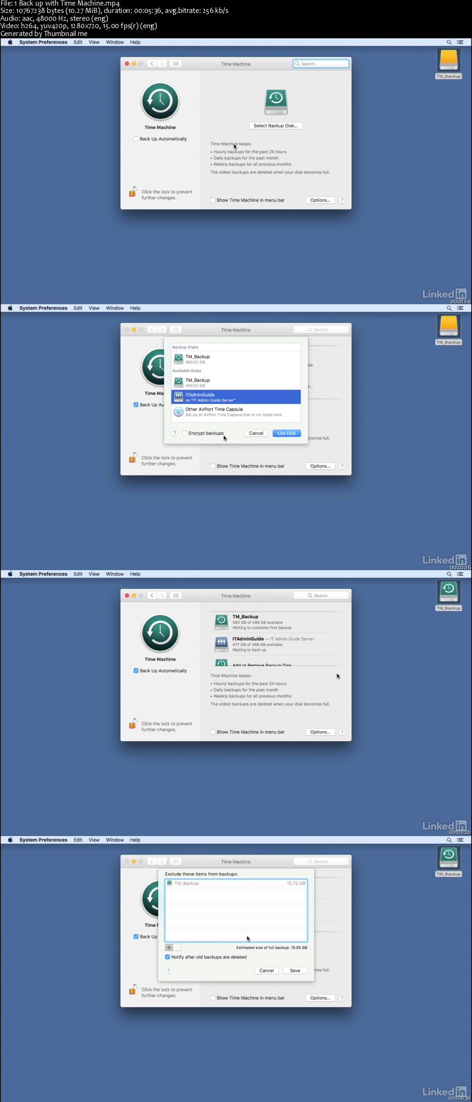The height and width of the screenshot is (1102, 472).
Task: Open help question mark in the 00:01:16 frame
Action: [x=342, y=200]
